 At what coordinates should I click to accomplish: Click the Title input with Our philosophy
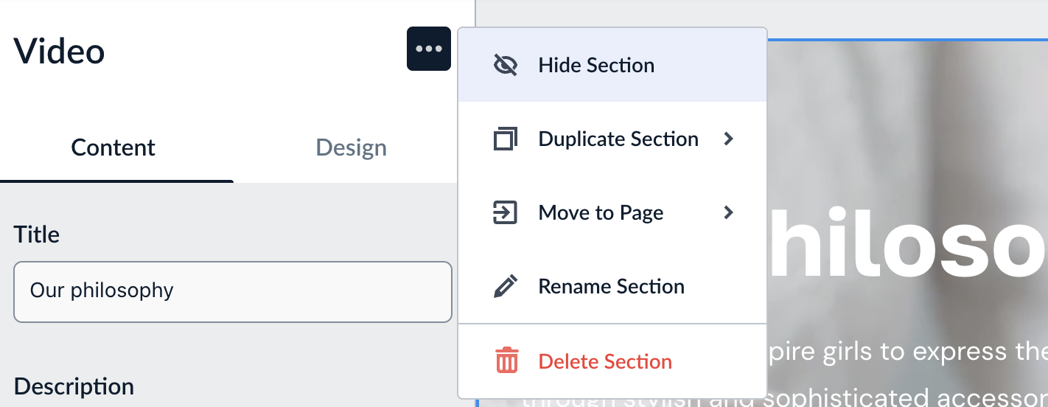click(232, 291)
